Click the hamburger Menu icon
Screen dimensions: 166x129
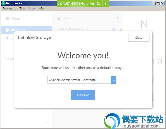(7, 18)
